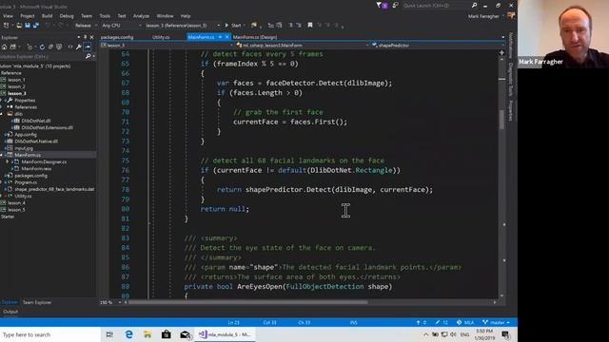Viewport: 609px width, 342px height.
Task: Select shape_predictor_68_face_landmarks.dat file
Action: [x=54, y=189]
